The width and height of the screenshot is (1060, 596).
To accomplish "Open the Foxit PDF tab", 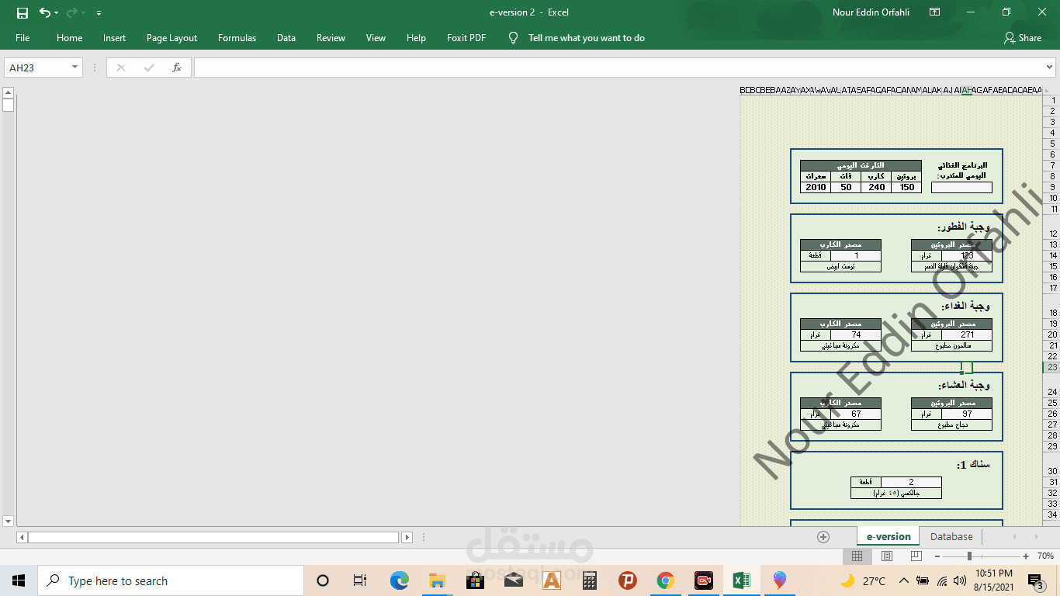I will (466, 38).
